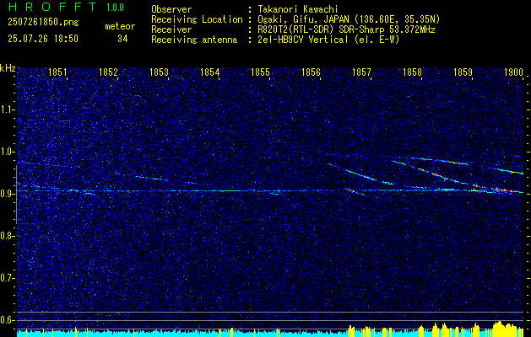Click the date and time 25.07.26 18:50
This screenshot has width=531, height=337.
pos(43,39)
